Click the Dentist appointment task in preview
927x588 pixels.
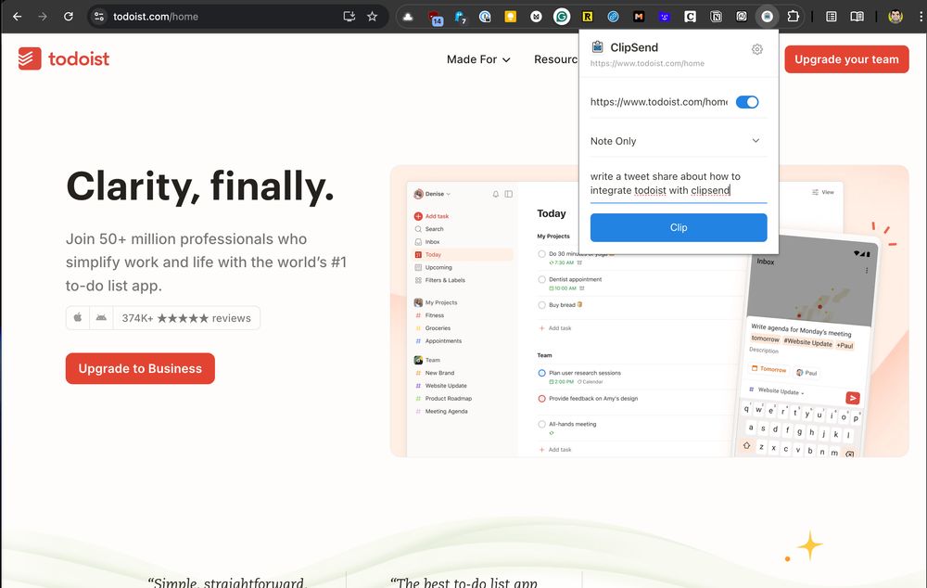click(575, 279)
